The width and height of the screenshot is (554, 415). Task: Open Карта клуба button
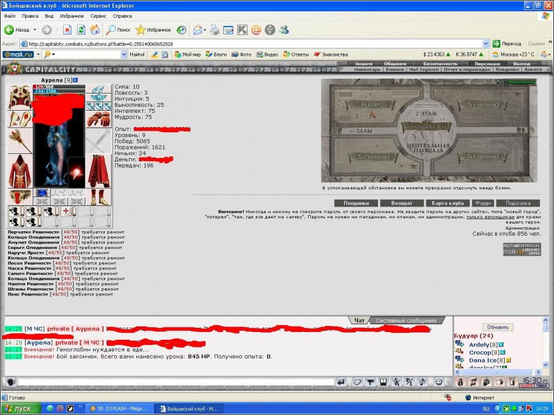click(x=448, y=203)
